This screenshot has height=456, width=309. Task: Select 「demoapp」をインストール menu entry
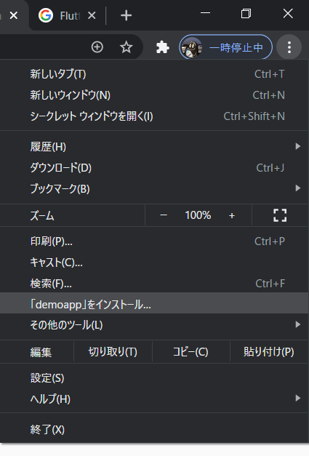154,303
